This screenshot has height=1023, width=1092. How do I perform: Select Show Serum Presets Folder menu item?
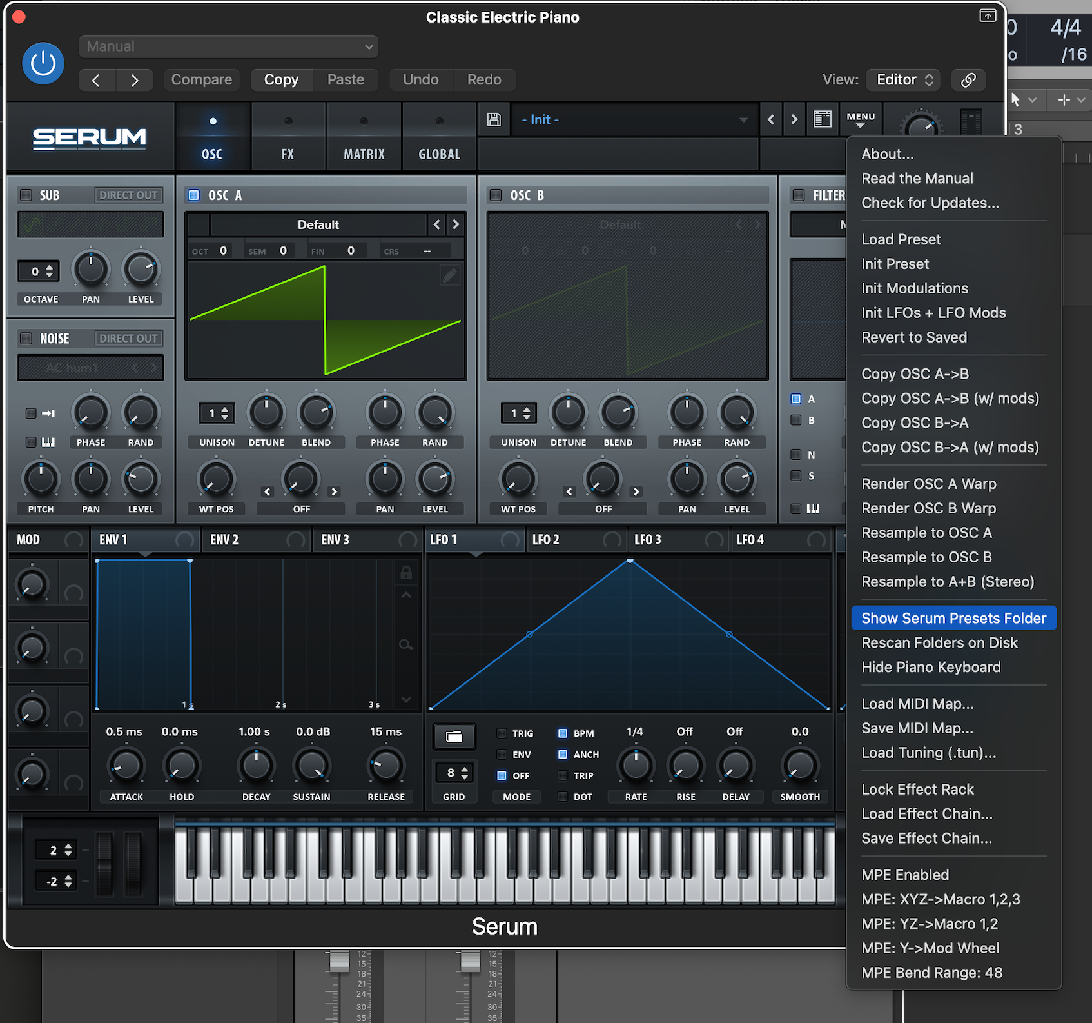(x=953, y=618)
